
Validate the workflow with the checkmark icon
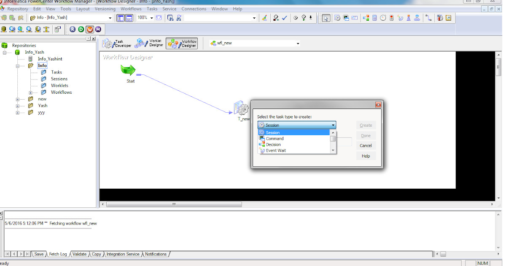(285, 18)
